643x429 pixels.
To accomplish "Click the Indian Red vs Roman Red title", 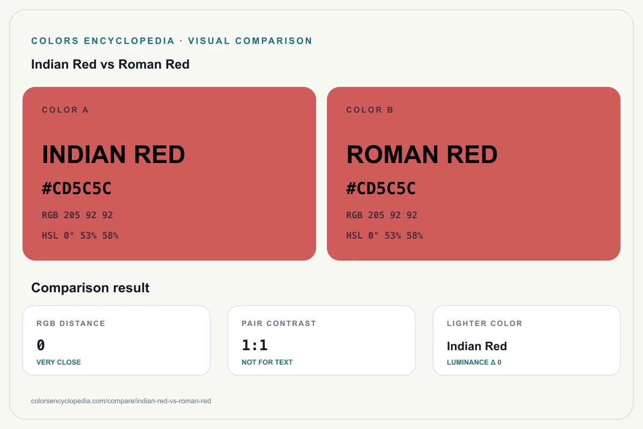I will pos(110,64).
